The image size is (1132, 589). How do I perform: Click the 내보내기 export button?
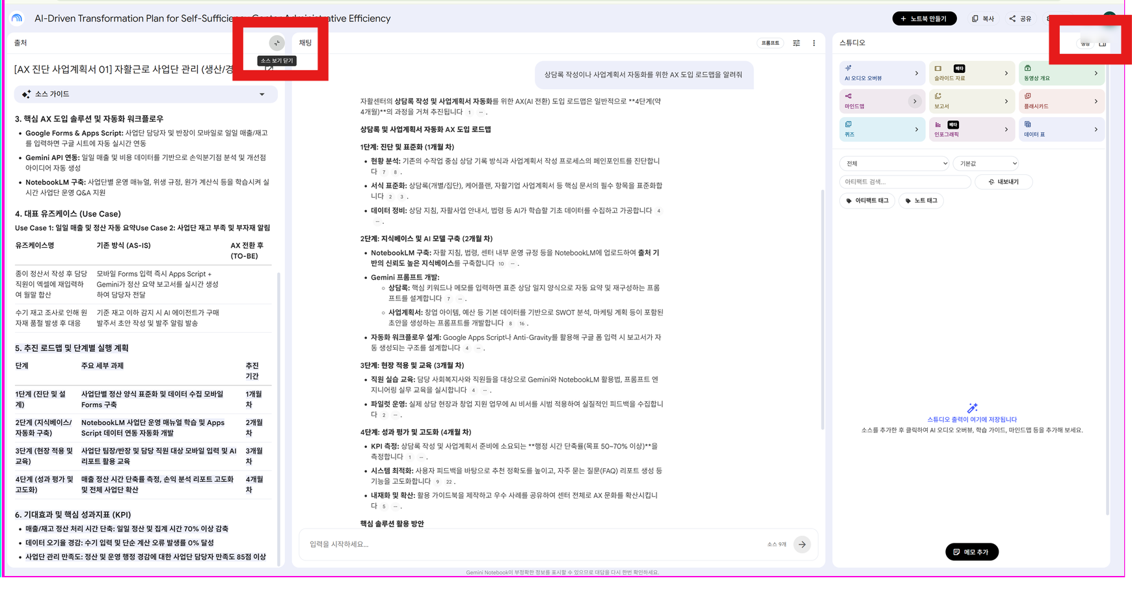(1004, 182)
